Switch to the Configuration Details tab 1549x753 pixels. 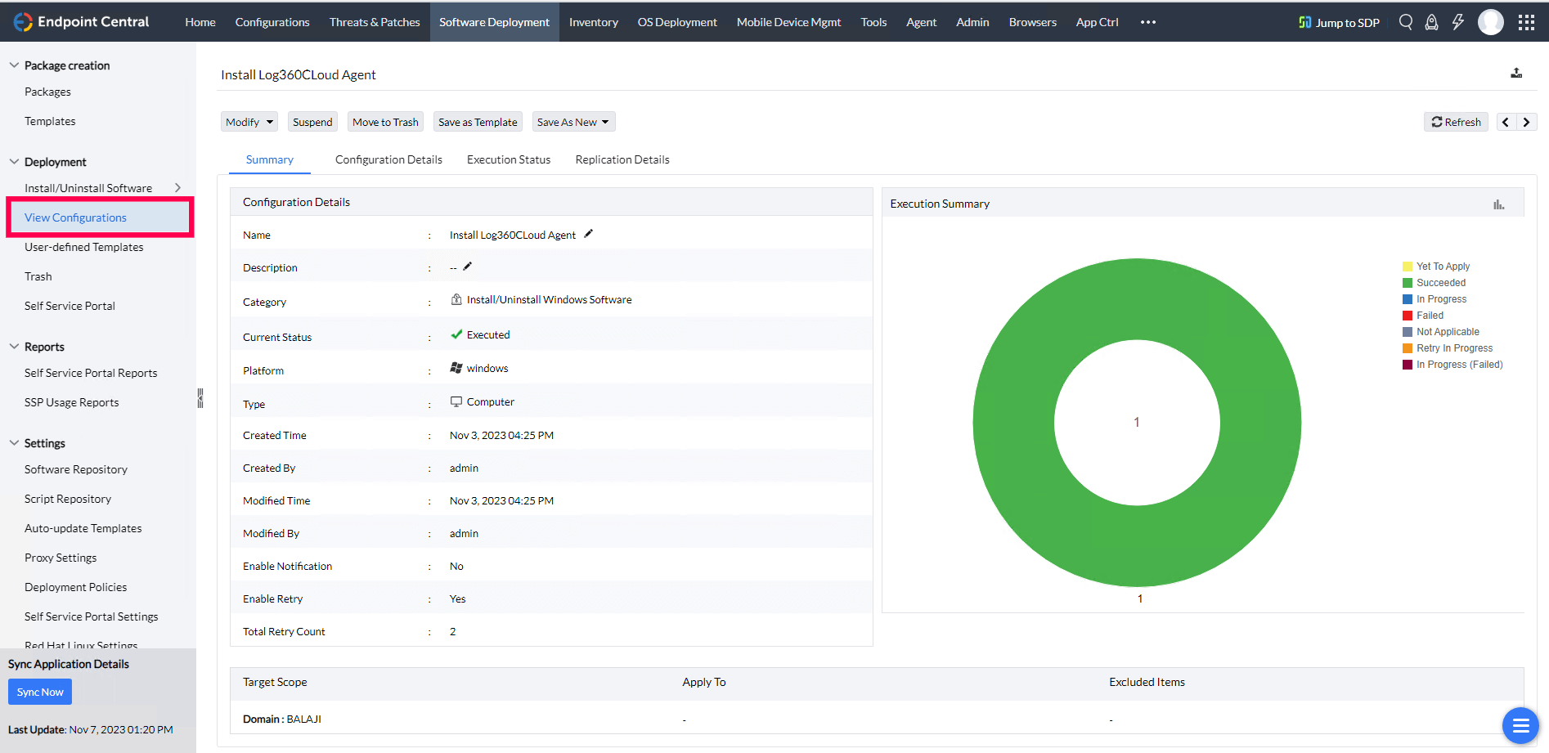[388, 159]
